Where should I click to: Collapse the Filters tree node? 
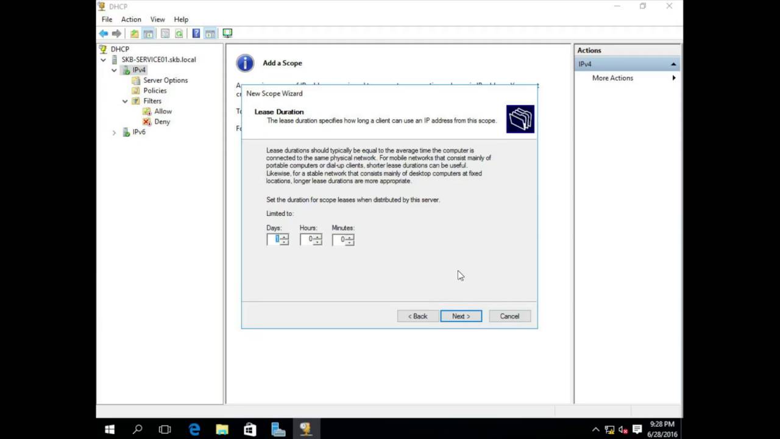click(x=125, y=101)
